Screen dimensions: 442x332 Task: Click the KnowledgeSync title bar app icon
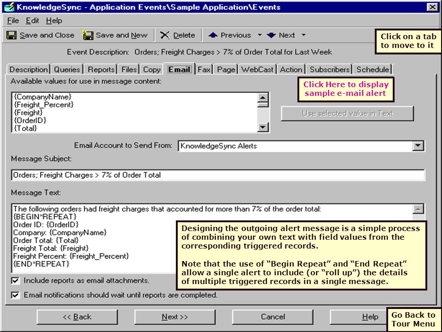(x=9, y=7)
